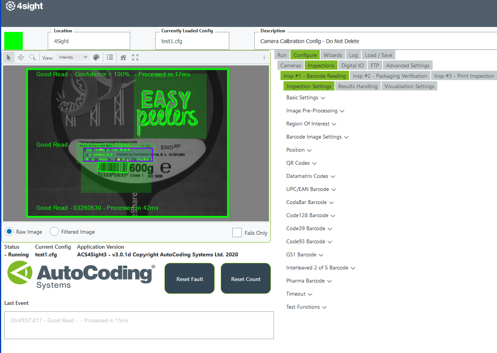The width and height of the screenshot is (497, 353).
Task: Click the home icon to reset the view
Action: pos(123,57)
